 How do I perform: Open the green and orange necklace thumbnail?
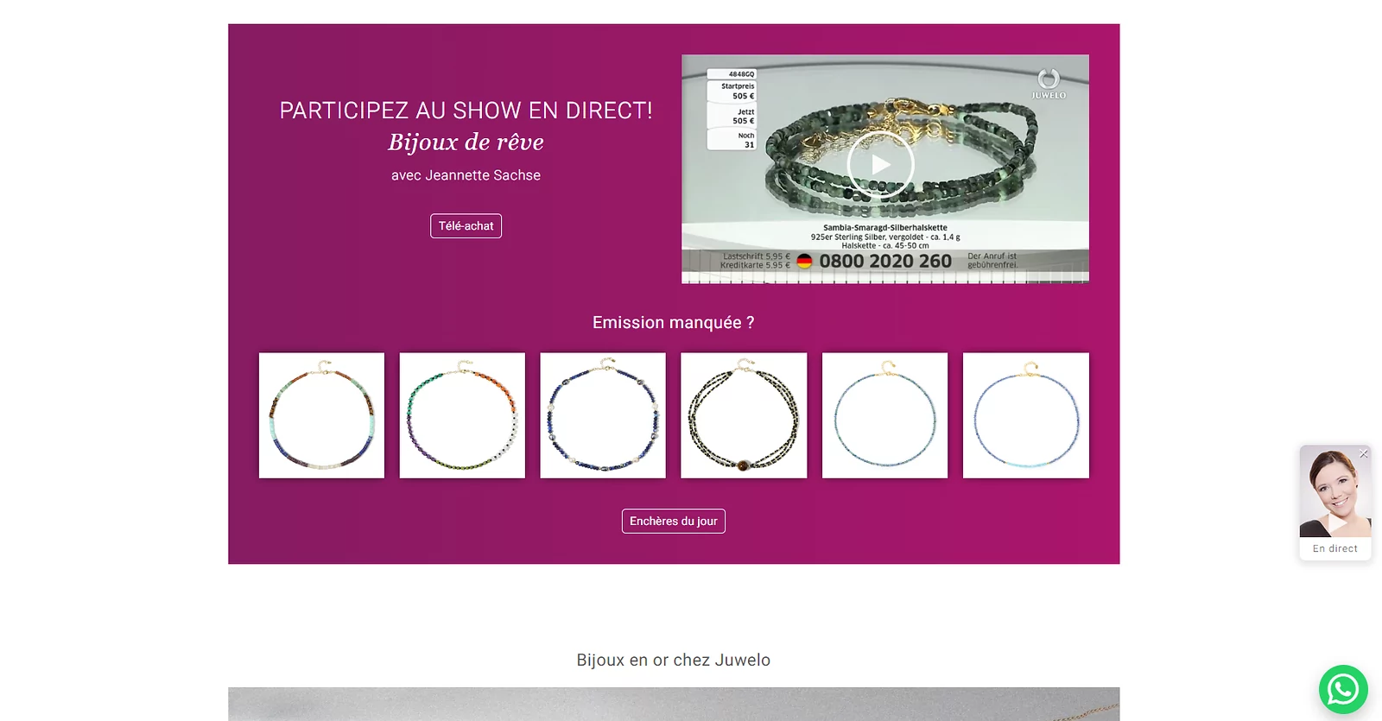coord(462,415)
